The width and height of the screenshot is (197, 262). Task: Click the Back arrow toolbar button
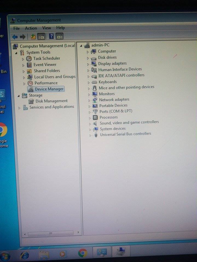pyautogui.click(x=15, y=37)
